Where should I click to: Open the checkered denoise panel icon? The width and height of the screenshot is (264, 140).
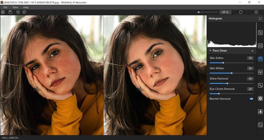[260, 72]
